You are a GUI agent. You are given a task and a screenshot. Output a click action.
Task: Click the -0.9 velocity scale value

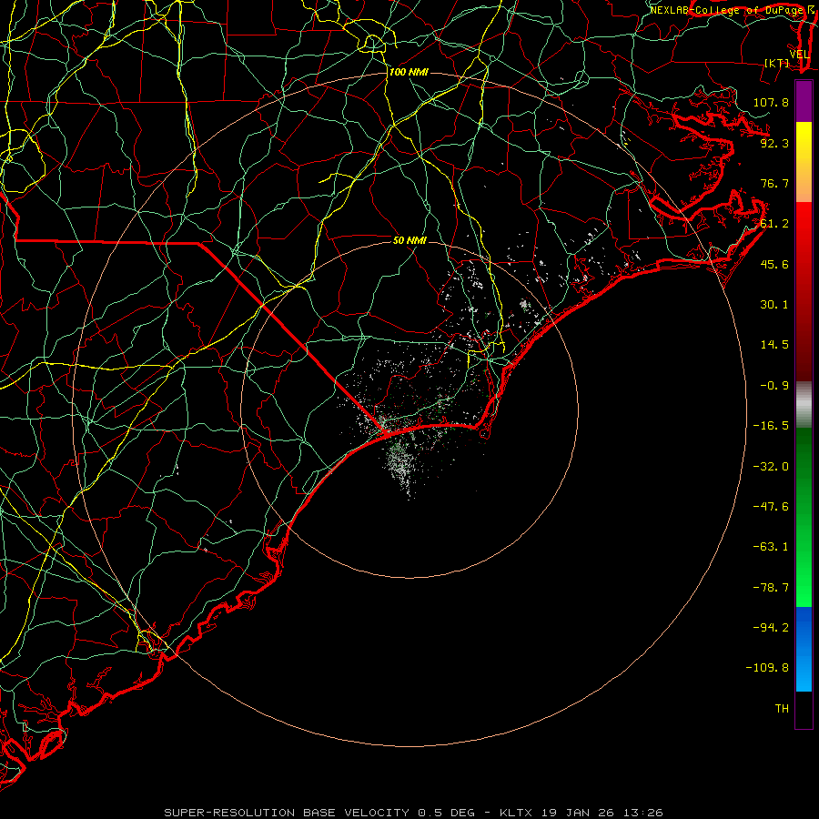click(x=774, y=386)
